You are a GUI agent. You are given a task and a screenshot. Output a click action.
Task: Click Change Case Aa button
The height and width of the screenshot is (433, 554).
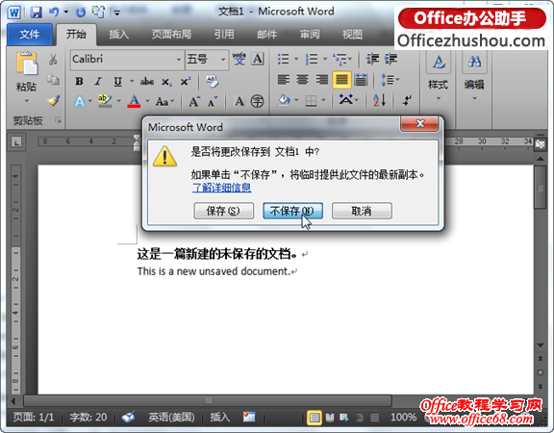coord(163,102)
